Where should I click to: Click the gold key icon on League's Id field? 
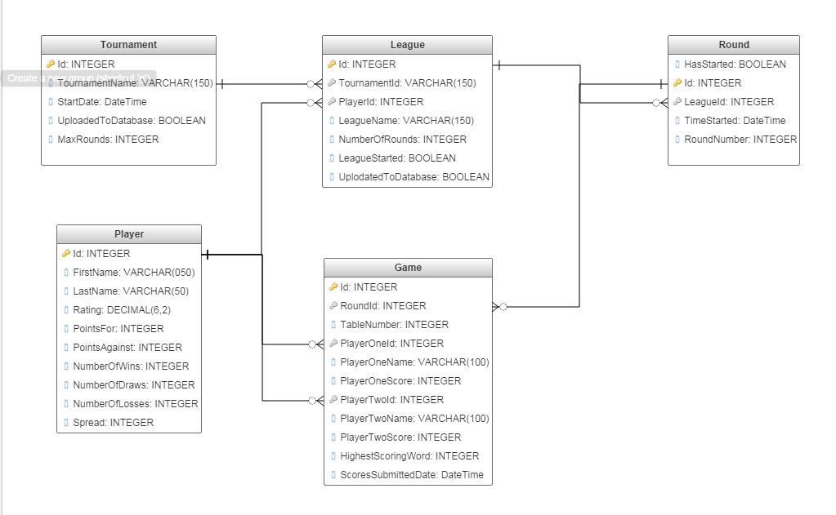332,64
